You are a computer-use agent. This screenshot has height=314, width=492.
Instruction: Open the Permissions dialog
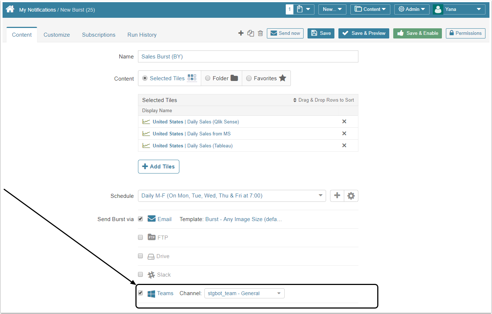[x=465, y=33]
